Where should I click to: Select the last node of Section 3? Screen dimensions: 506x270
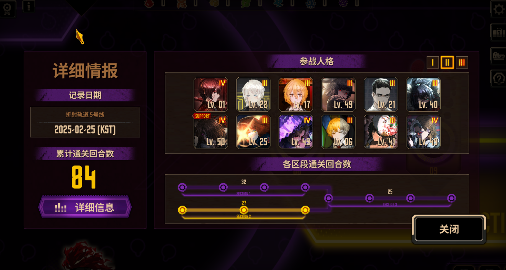(x=451, y=198)
